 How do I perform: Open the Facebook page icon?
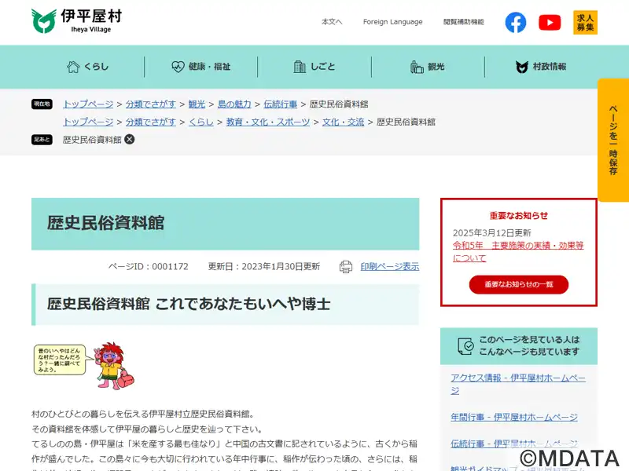click(x=516, y=23)
